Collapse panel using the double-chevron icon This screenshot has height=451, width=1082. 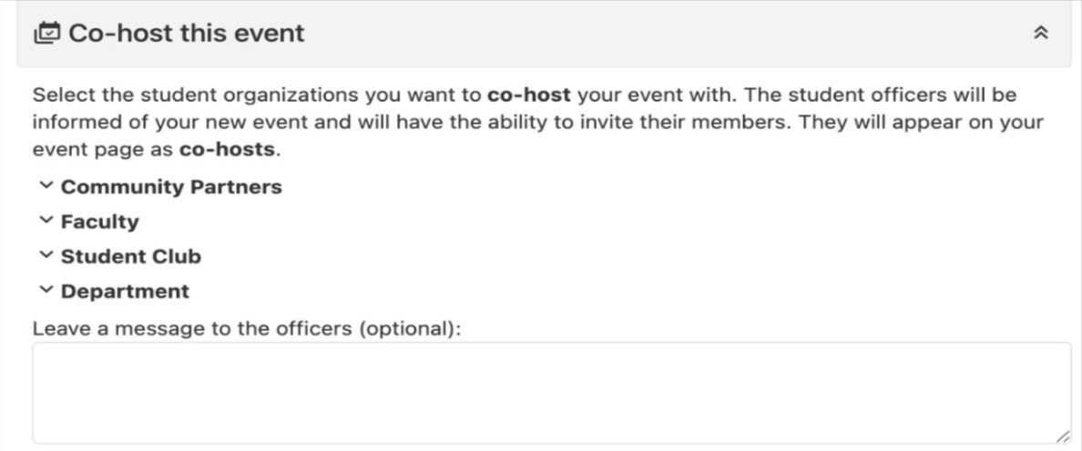(1042, 34)
